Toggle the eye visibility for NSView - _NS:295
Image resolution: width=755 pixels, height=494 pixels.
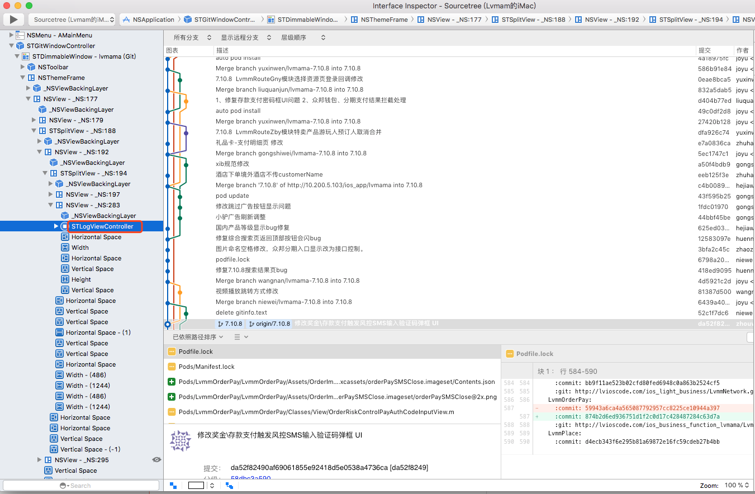click(x=156, y=459)
